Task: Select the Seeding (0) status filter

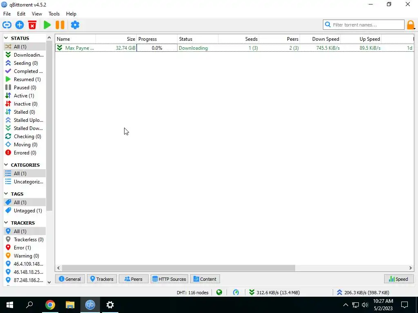Action: [x=24, y=63]
